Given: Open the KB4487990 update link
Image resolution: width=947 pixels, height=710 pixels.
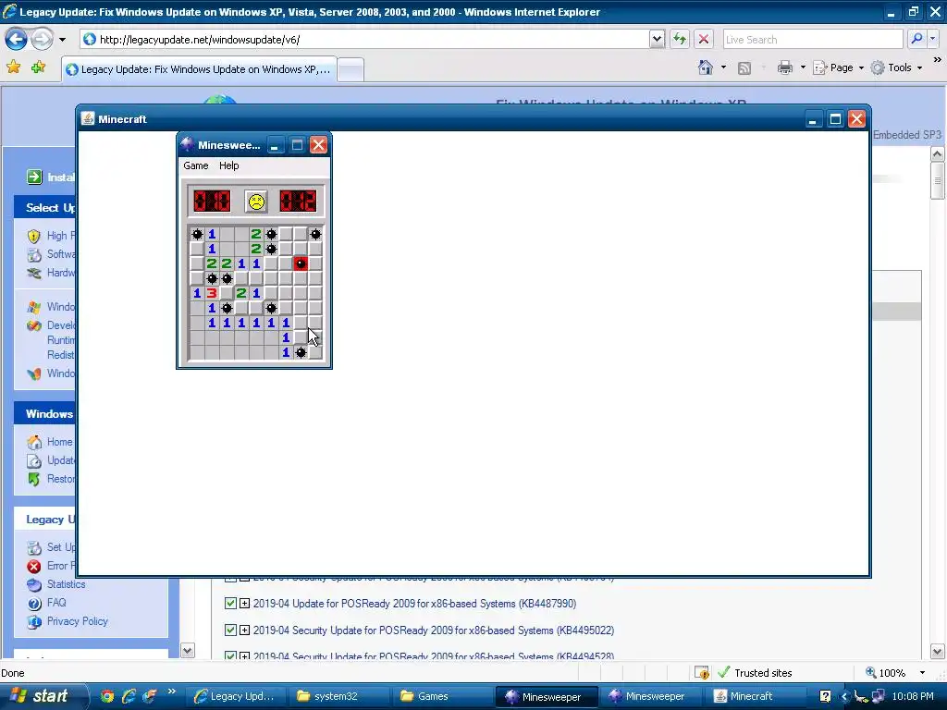Looking at the screenshot, I should 414,603.
